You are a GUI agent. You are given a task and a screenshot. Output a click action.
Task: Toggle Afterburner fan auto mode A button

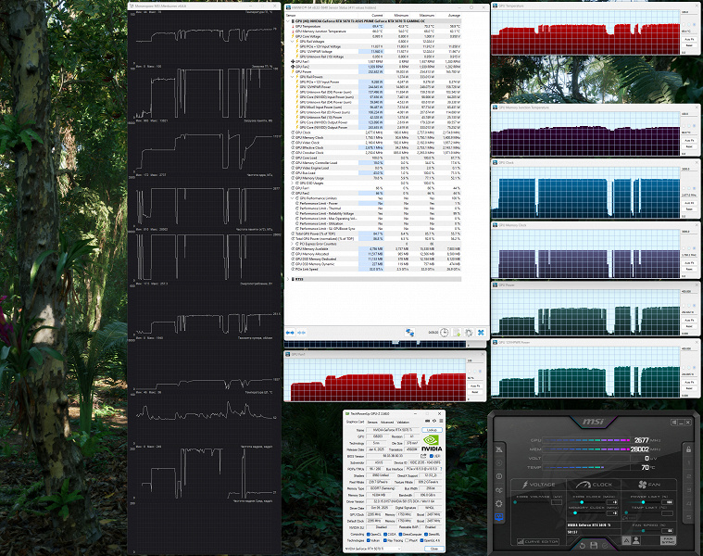pos(626,540)
